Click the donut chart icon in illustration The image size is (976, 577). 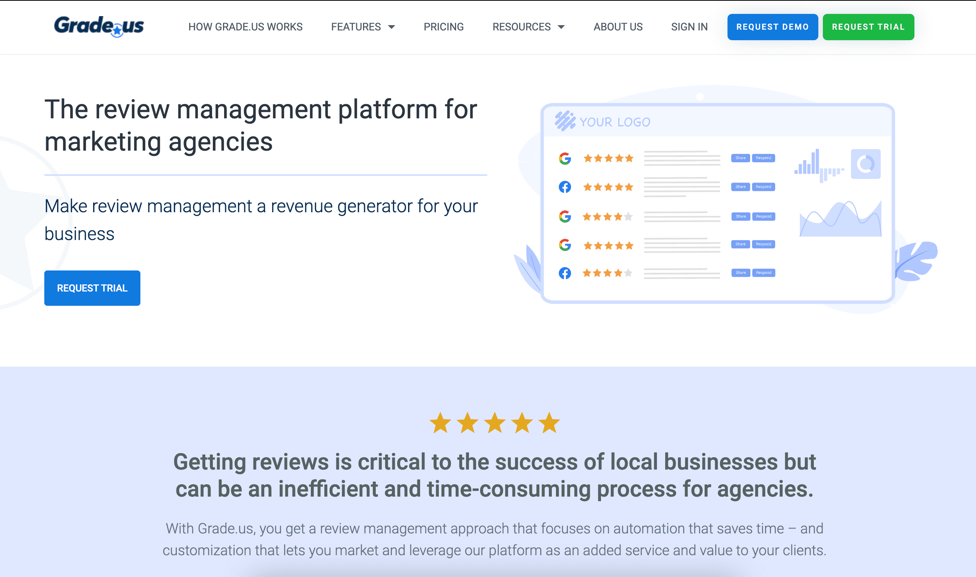(865, 164)
